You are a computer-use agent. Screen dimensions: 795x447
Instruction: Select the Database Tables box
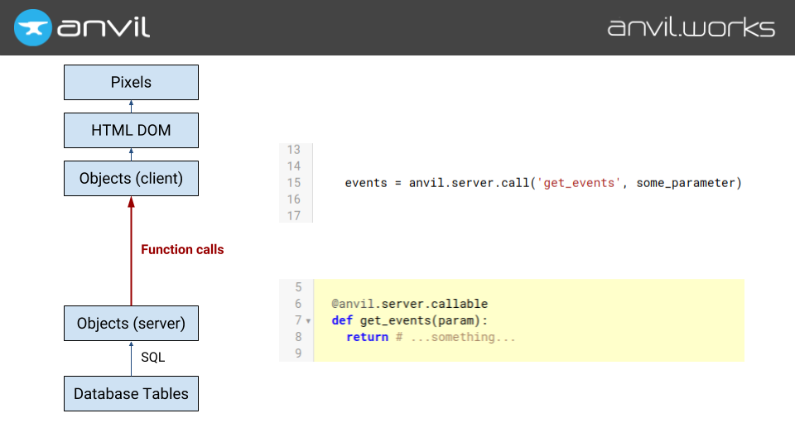131,394
